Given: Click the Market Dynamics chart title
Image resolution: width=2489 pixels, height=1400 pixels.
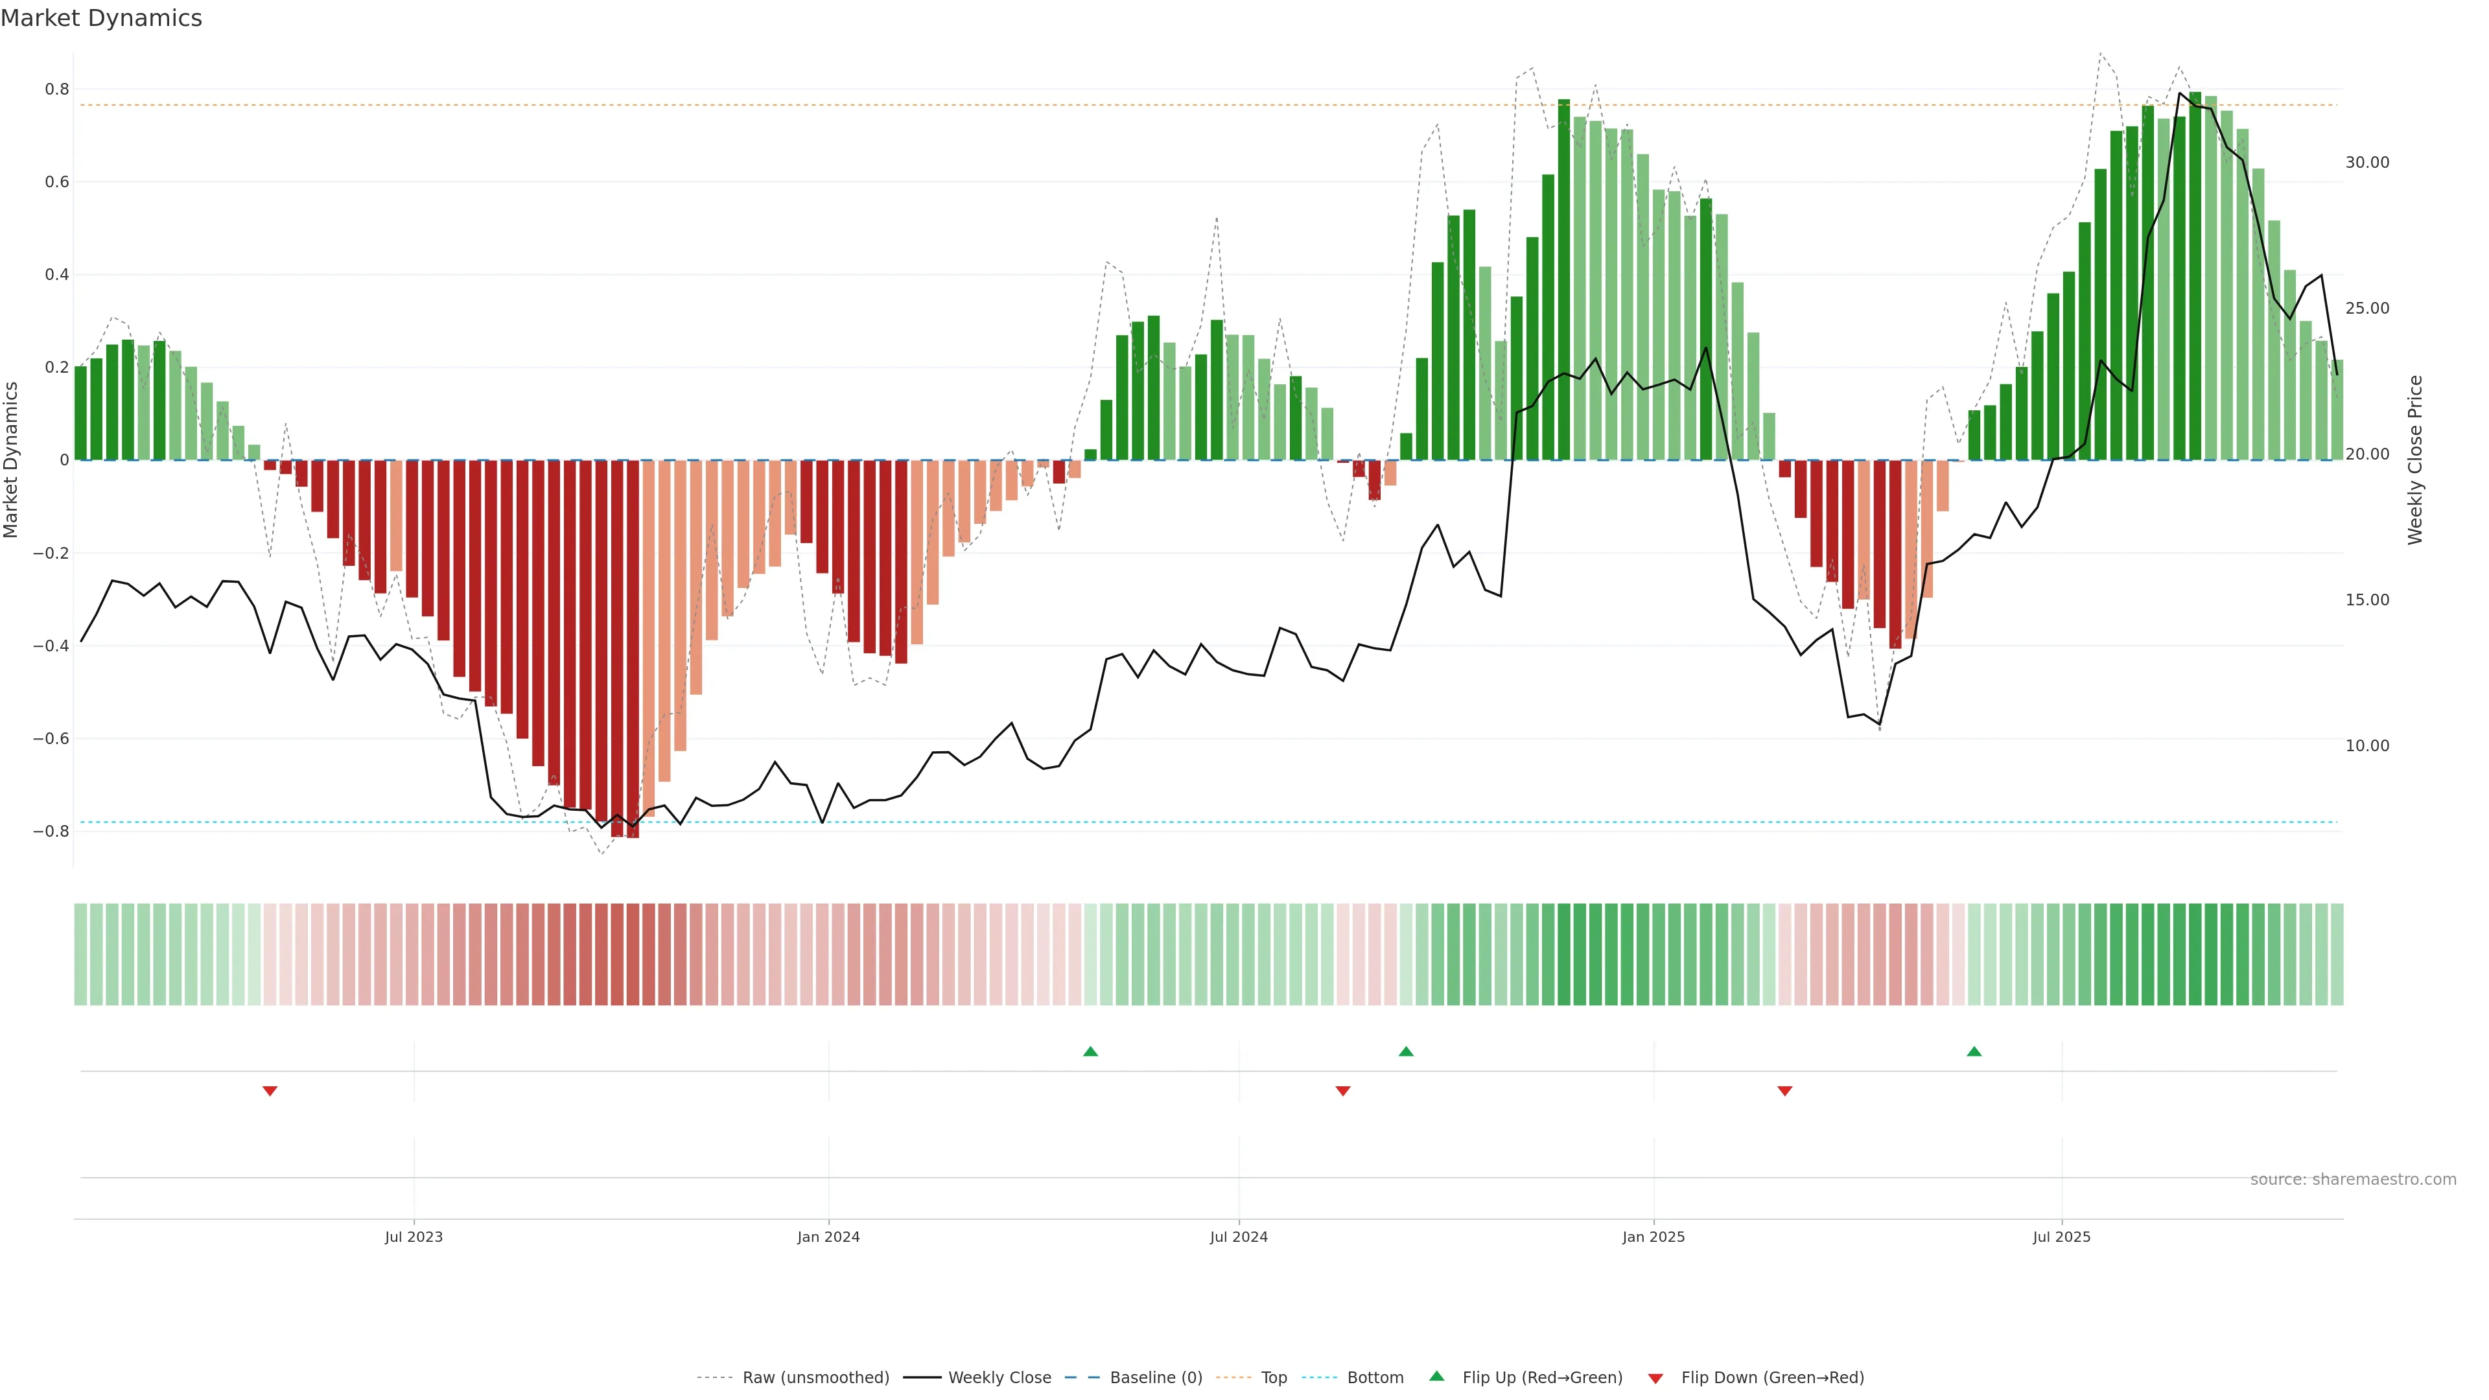Looking at the screenshot, I should [102, 18].
